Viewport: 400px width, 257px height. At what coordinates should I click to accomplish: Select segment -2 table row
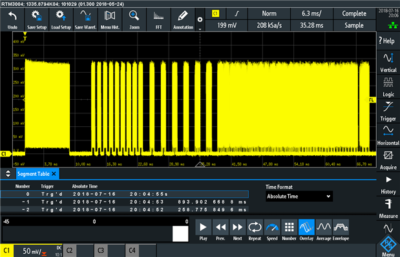coord(125,210)
